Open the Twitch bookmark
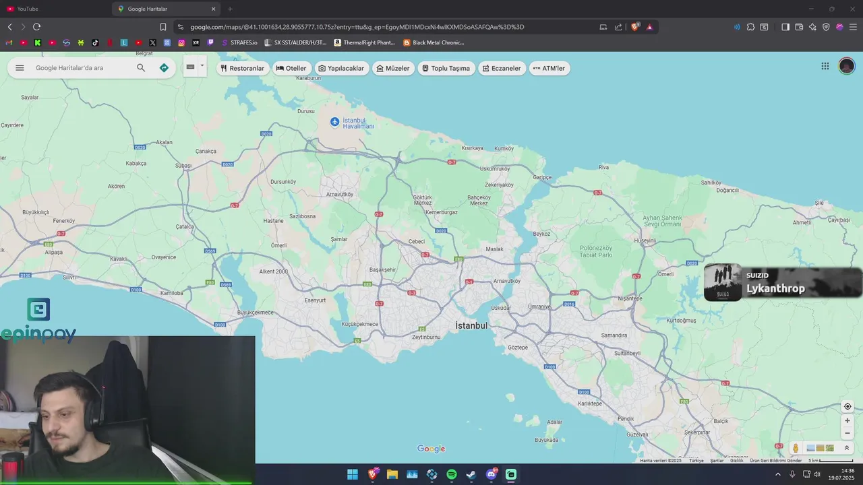The image size is (863, 485). 210,42
